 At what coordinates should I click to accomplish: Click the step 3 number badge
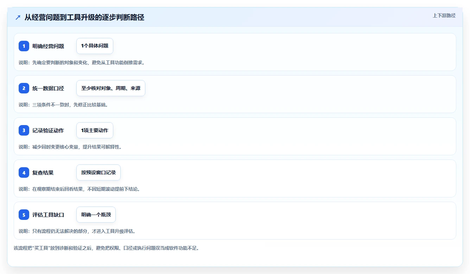(24, 130)
